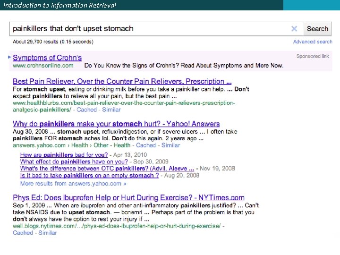The height and width of the screenshot is (255, 340).
Task: Open Cached link for Yahoo Answers result
Action: pyautogui.click(x=146, y=145)
